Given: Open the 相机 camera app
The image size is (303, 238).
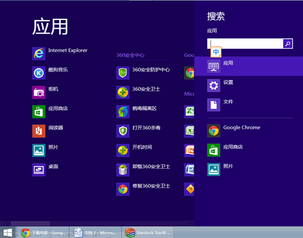Looking at the screenshot, I should [x=46, y=92].
